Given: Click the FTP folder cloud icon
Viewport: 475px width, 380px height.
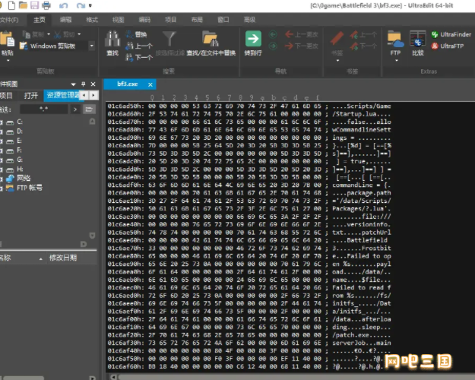Looking at the screenshot, I should (395, 40).
